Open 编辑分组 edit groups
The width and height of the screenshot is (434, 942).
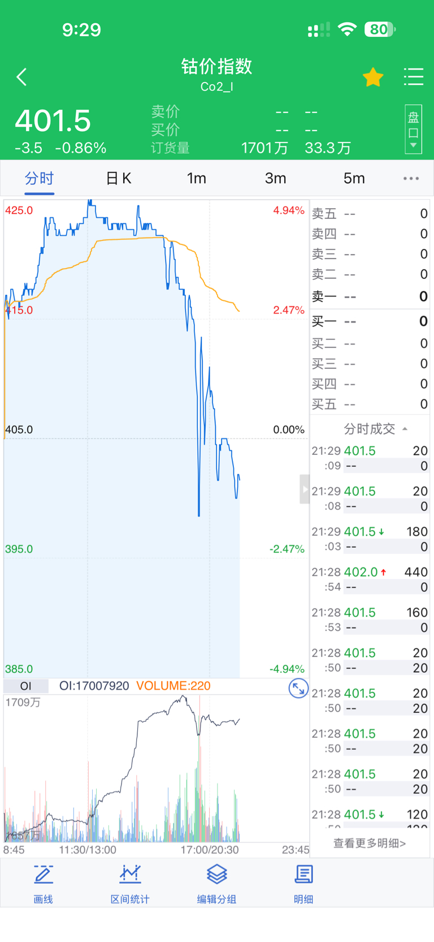tap(216, 884)
